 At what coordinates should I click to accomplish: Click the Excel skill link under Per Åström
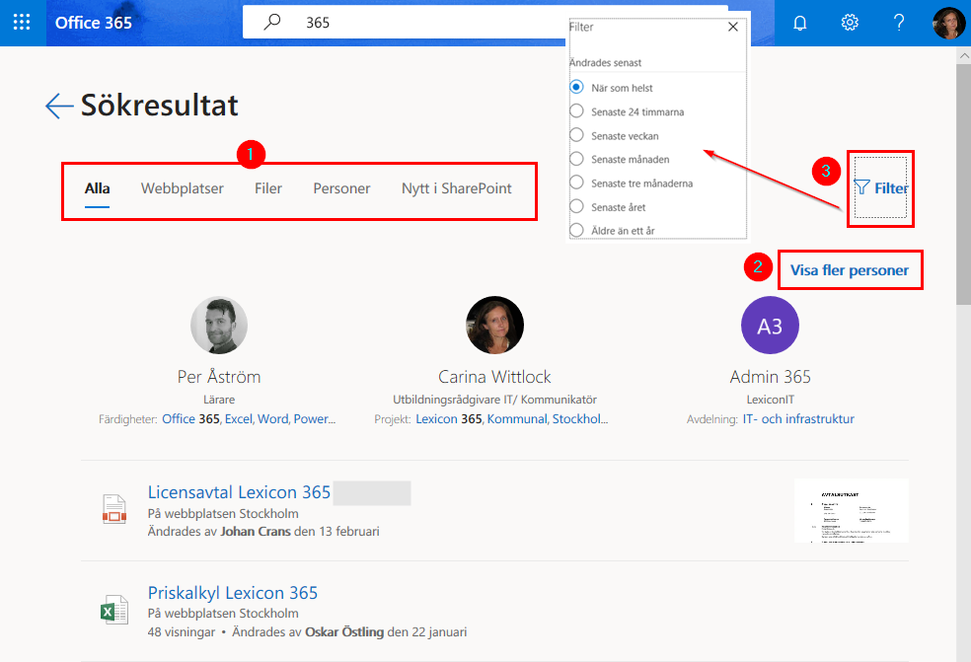[x=239, y=419]
